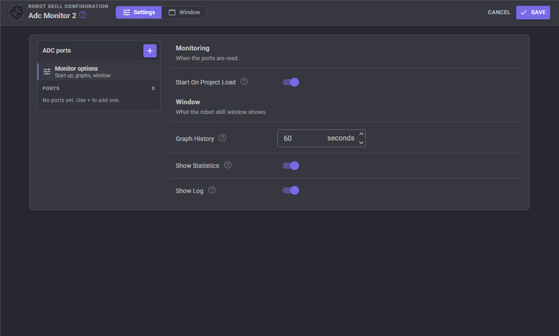
Task: Click the Monitoring section heading
Action: [x=193, y=48]
